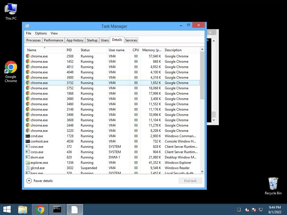This screenshot has height=215, width=287.
Task: Switch to the Processes tab
Action: [34, 40]
